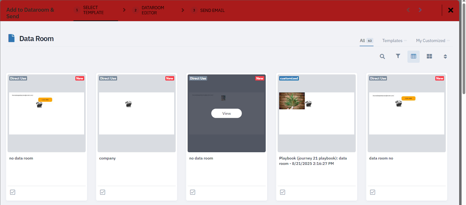The height and width of the screenshot is (205, 466).
Task: Open the sort order arrows
Action: (445, 56)
